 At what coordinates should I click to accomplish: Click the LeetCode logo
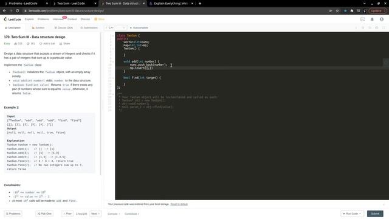click(12, 19)
